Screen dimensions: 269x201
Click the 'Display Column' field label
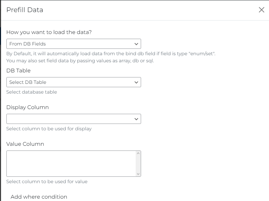[28, 107]
